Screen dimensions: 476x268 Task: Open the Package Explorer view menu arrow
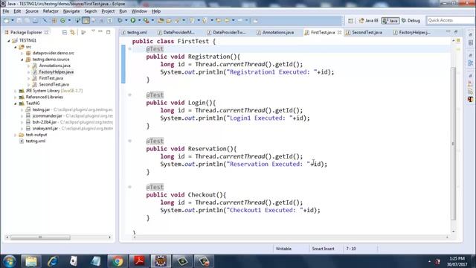coord(93,31)
